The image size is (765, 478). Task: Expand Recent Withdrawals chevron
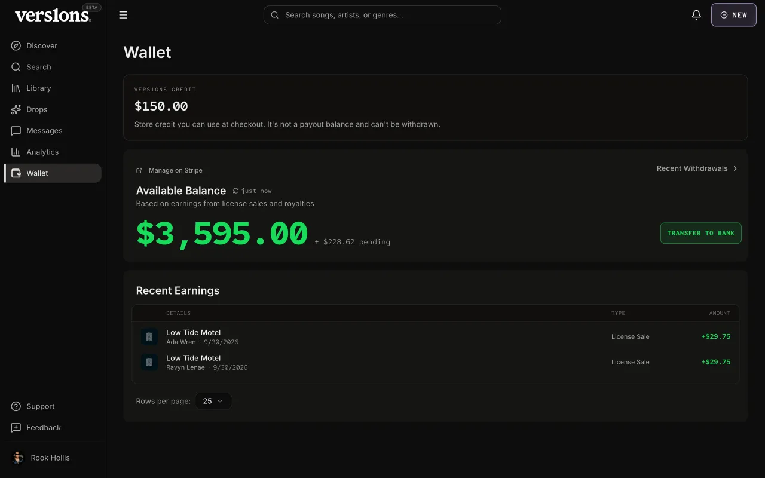click(x=735, y=168)
